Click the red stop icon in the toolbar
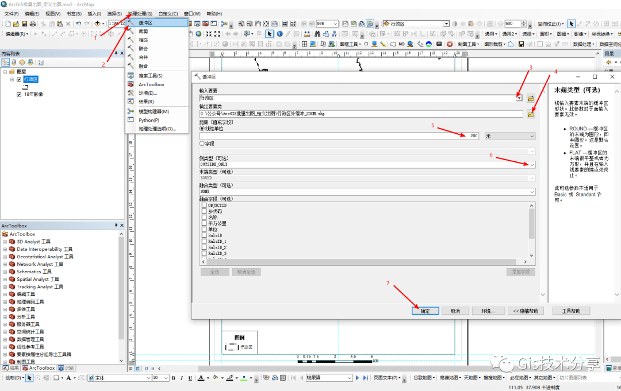 pos(450,44)
